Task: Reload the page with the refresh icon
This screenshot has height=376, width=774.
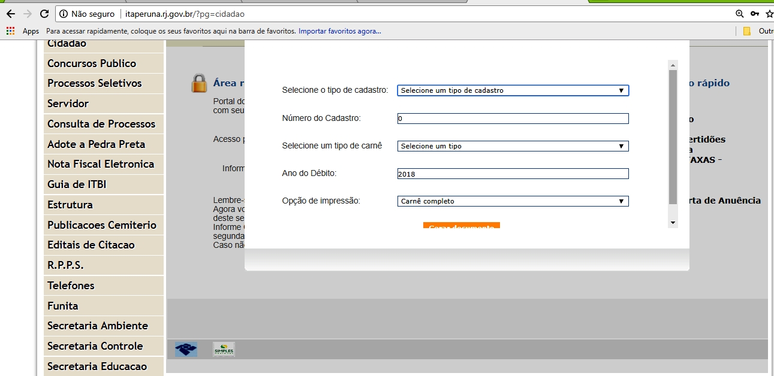Action: click(x=44, y=13)
